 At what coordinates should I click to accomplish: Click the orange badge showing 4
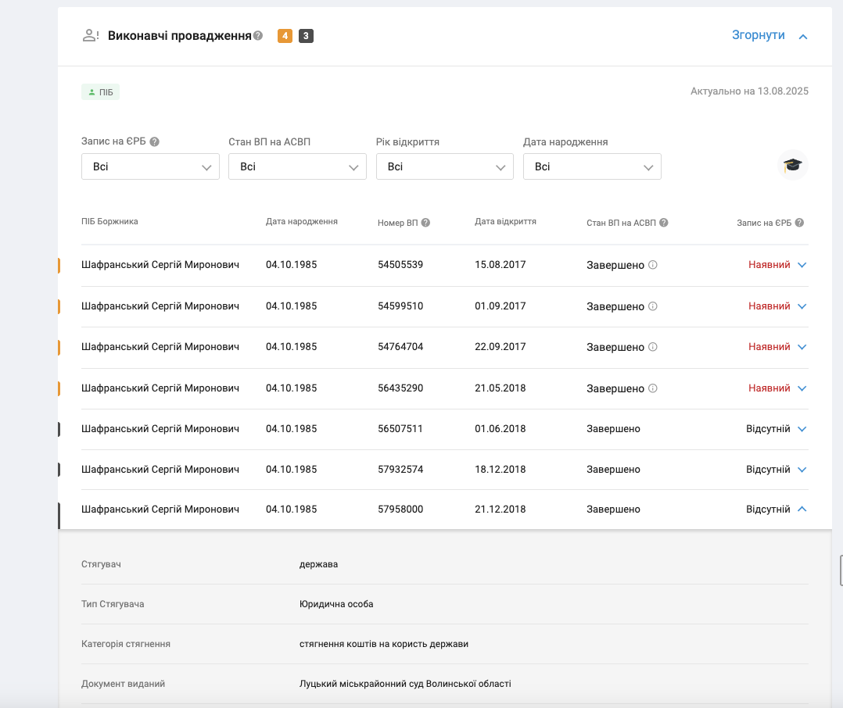pyautogui.click(x=285, y=36)
